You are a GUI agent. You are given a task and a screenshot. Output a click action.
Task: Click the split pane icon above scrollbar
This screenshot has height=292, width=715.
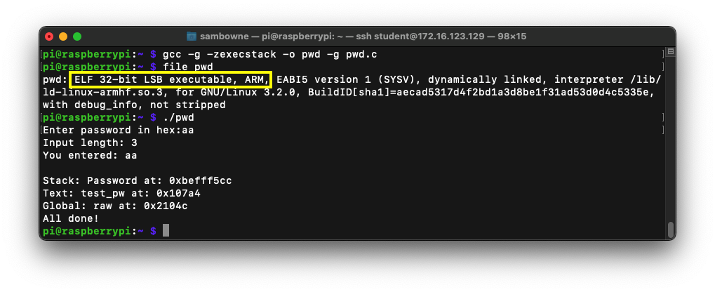pos(670,53)
